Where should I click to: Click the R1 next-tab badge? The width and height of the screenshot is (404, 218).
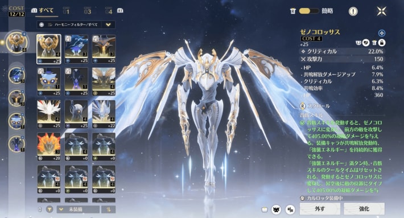click(x=120, y=11)
